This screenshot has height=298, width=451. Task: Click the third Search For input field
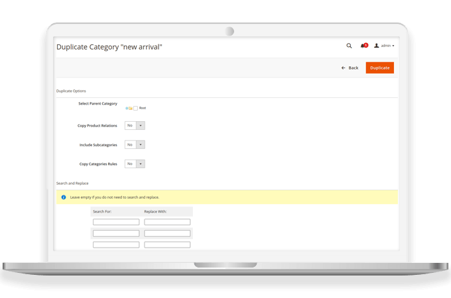click(116, 245)
